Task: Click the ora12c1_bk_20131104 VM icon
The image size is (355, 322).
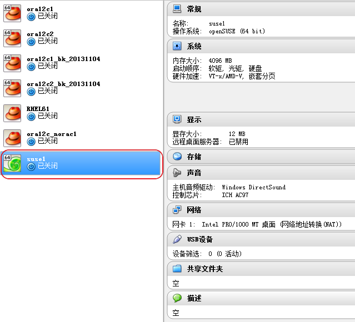Action: 12,63
